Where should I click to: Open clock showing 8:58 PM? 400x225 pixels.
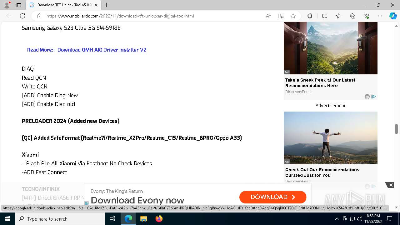(373, 219)
